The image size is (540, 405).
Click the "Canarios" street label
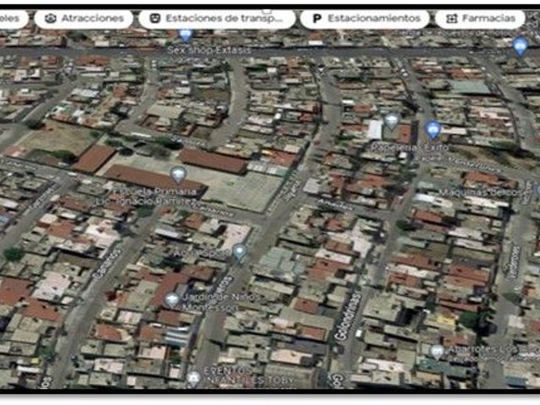(x=107, y=263)
